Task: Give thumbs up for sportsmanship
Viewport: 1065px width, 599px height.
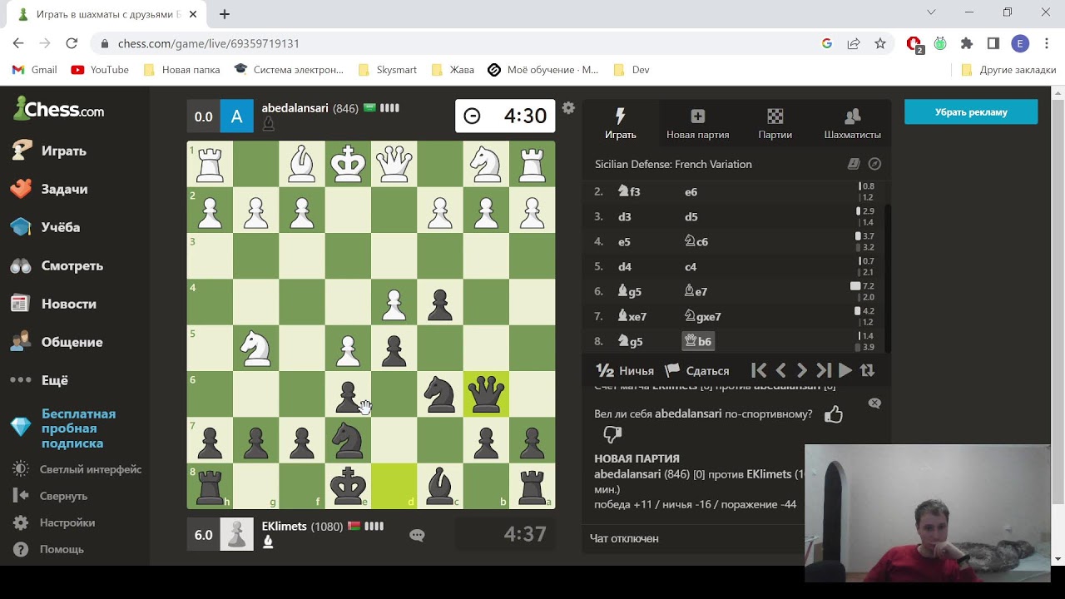Action: 833,414
